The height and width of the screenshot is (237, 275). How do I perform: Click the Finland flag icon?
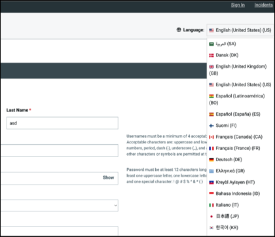coord(211,126)
